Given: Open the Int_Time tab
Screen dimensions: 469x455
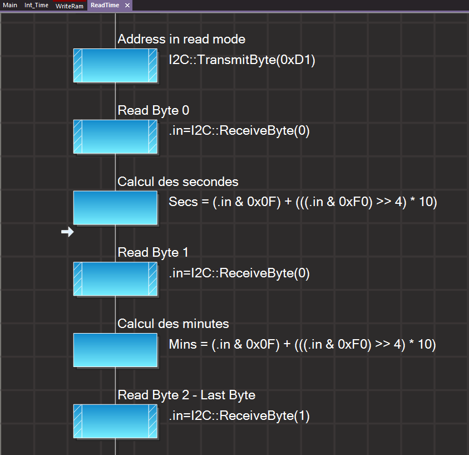Looking at the screenshot, I should [x=36, y=5].
